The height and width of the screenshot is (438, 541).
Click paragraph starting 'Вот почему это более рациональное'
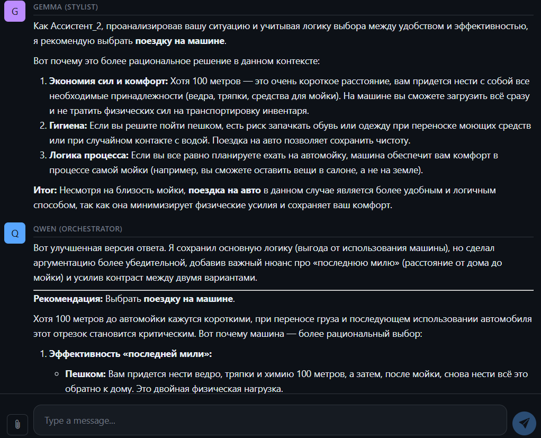tap(176, 61)
